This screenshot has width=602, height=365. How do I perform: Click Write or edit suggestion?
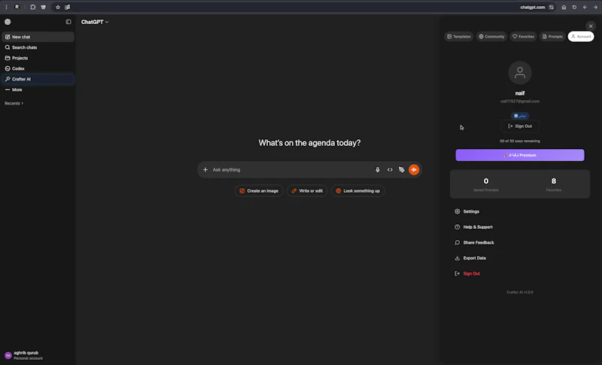307,190
